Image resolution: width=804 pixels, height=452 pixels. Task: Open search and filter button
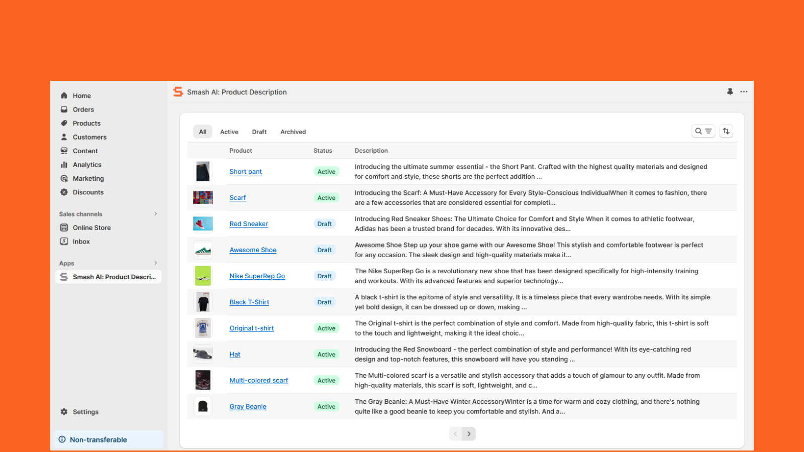703,131
